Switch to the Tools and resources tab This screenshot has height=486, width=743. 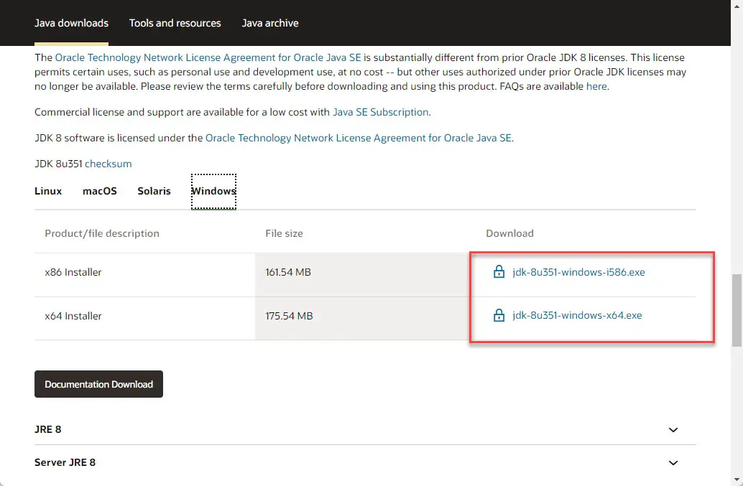pyautogui.click(x=175, y=23)
